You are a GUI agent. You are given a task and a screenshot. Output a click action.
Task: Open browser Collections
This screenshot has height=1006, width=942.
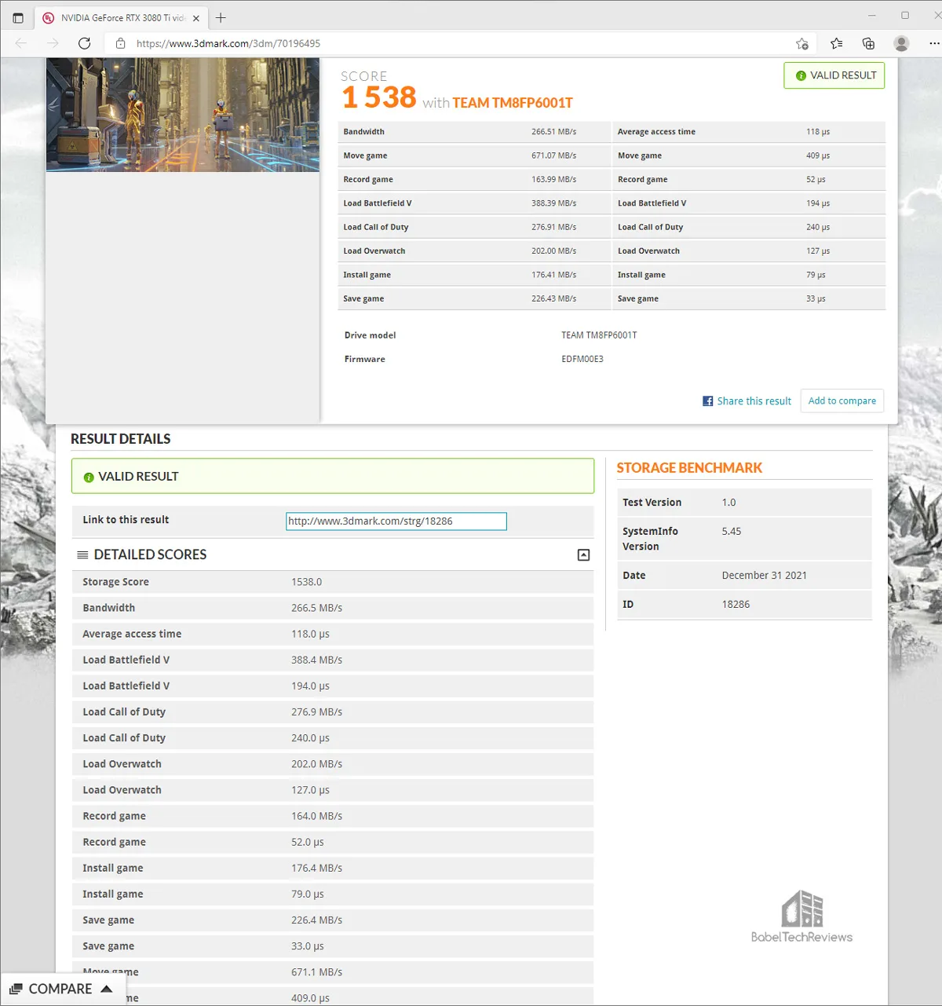coord(868,43)
